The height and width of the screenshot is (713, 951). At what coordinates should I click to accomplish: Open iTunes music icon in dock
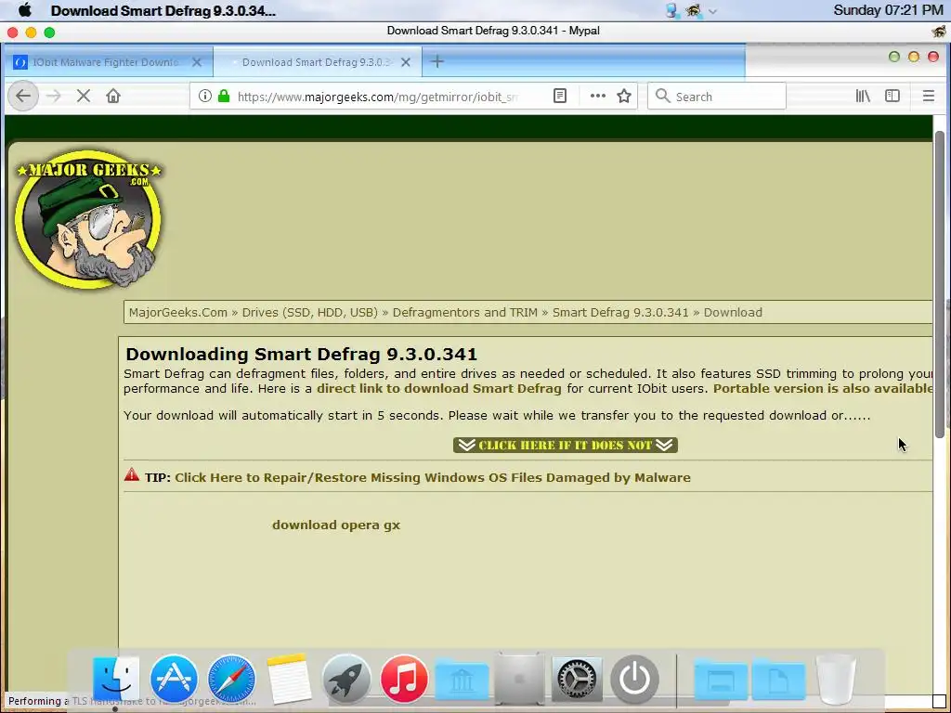pos(404,679)
